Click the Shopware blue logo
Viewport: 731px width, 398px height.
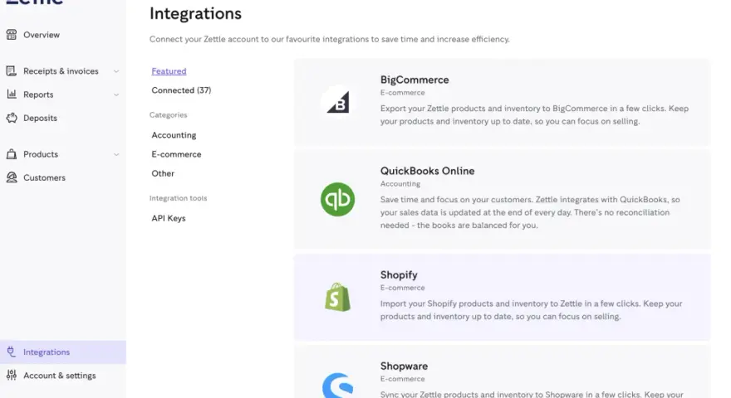tap(337, 386)
